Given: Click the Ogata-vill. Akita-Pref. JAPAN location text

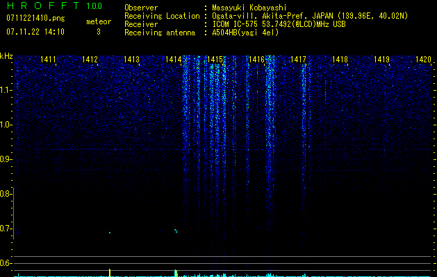Looking at the screenshot, I should (310, 16).
